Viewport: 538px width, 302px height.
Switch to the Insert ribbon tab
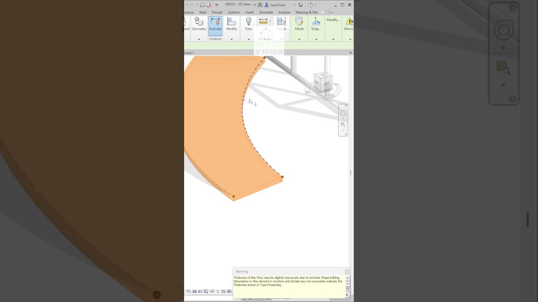[x=250, y=12]
